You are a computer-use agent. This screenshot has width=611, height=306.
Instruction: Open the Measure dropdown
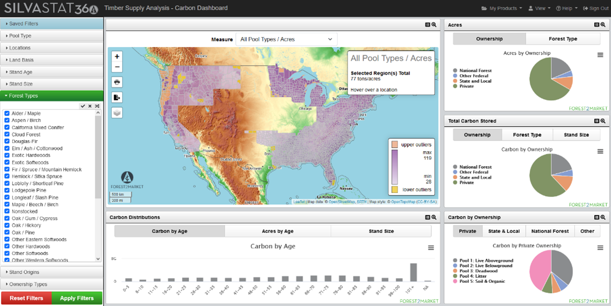point(286,39)
